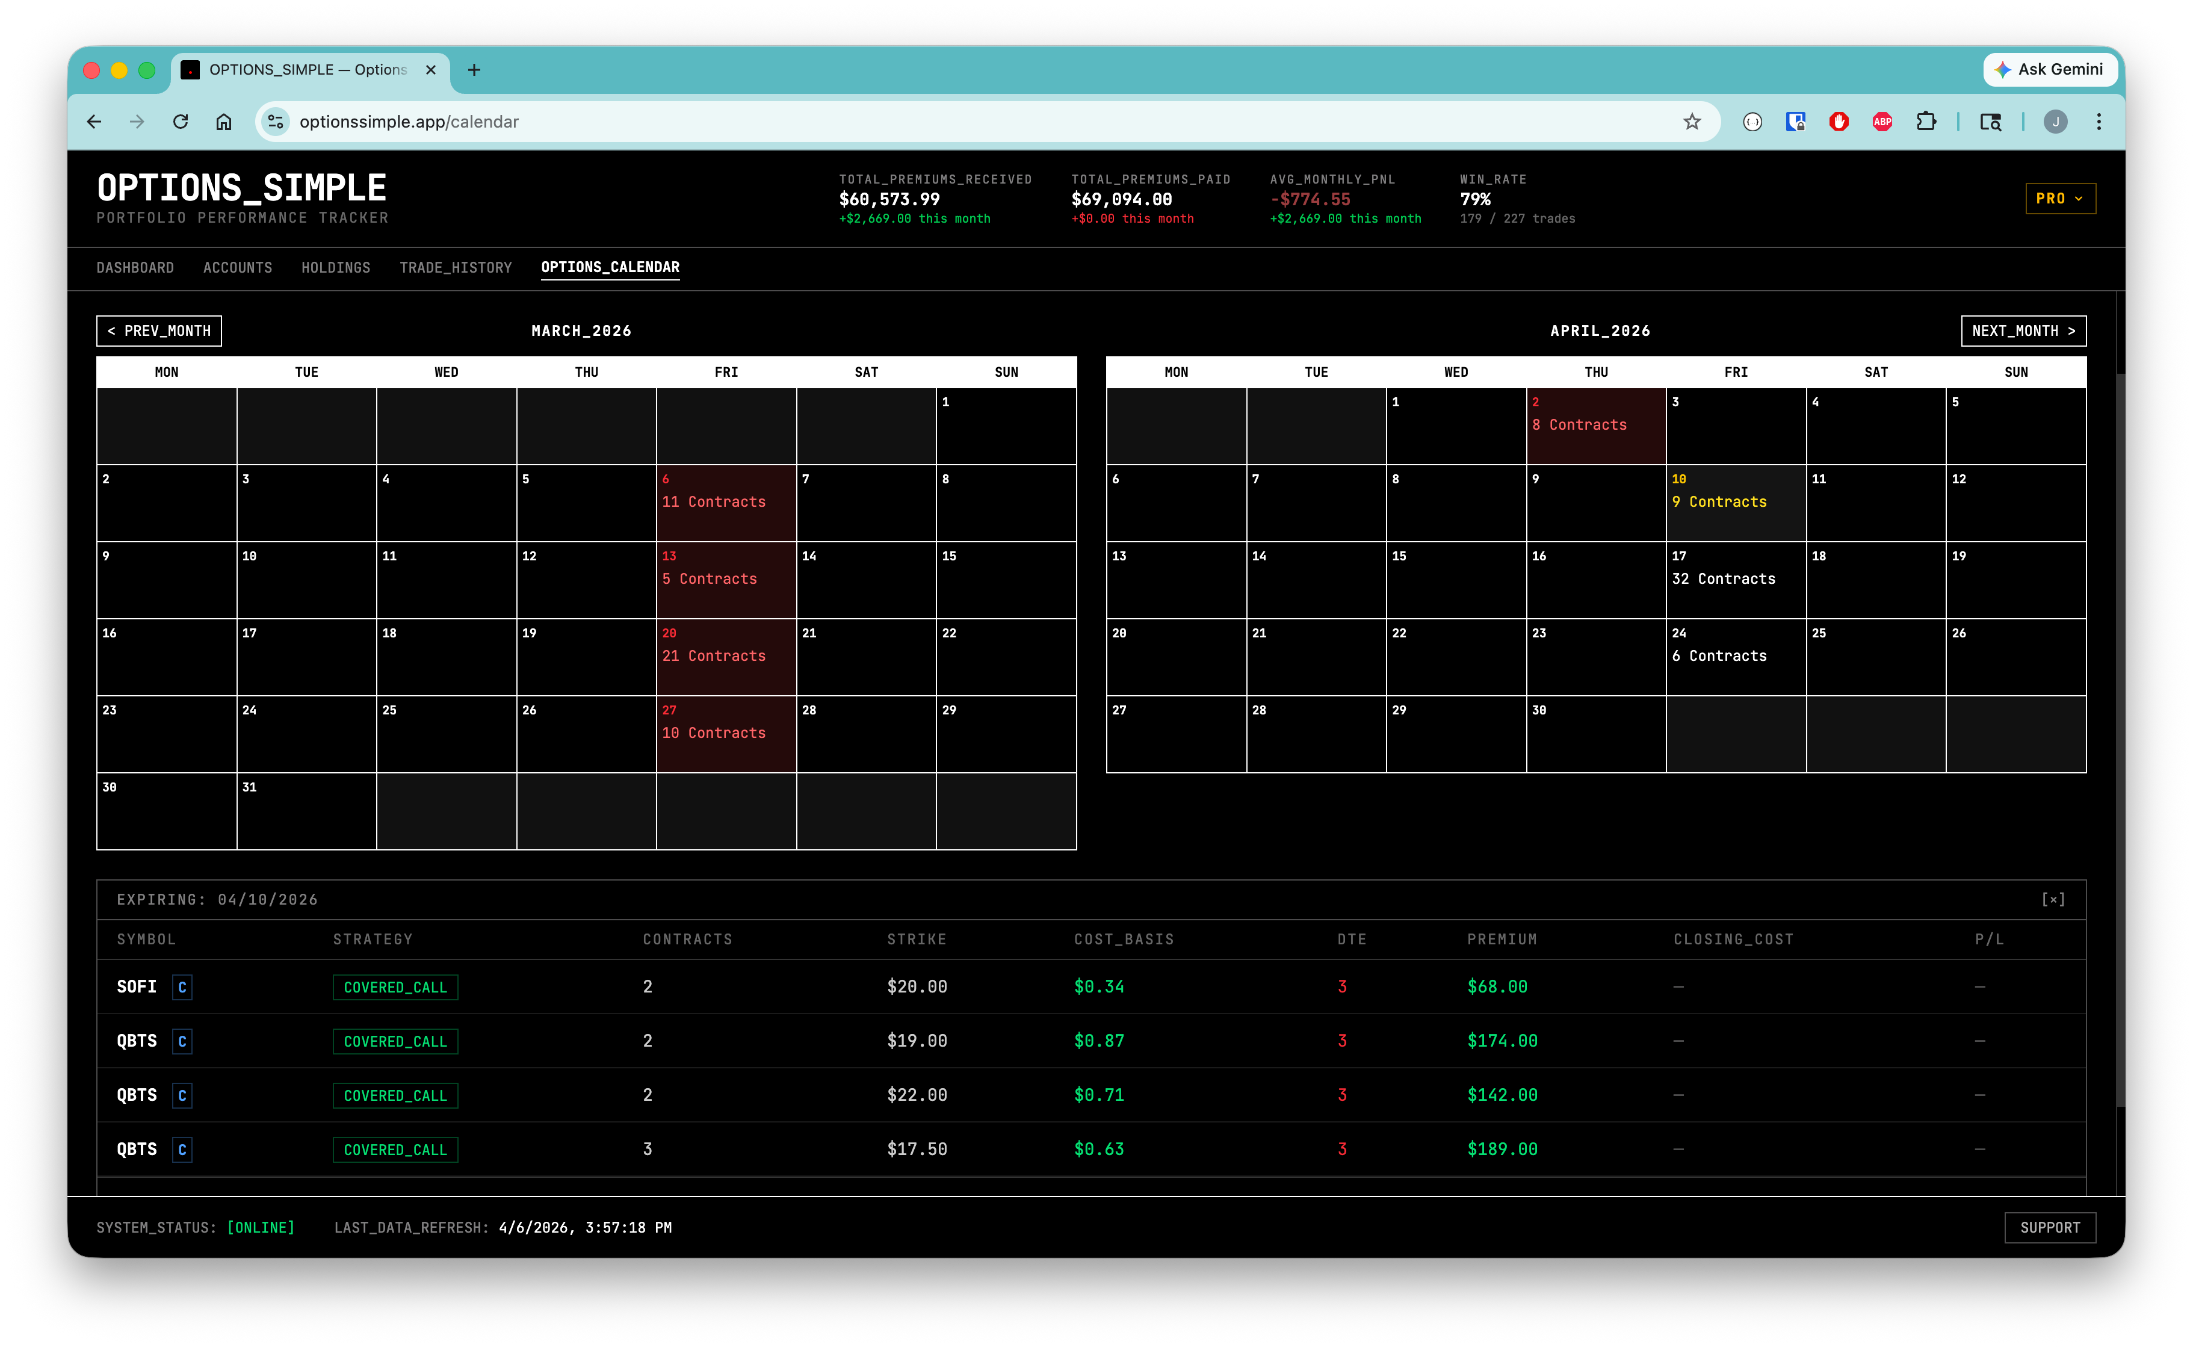The image size is (2193, 1347).
Task: Switch to TRADE_HISTORY tab
Action: point(455,267)
